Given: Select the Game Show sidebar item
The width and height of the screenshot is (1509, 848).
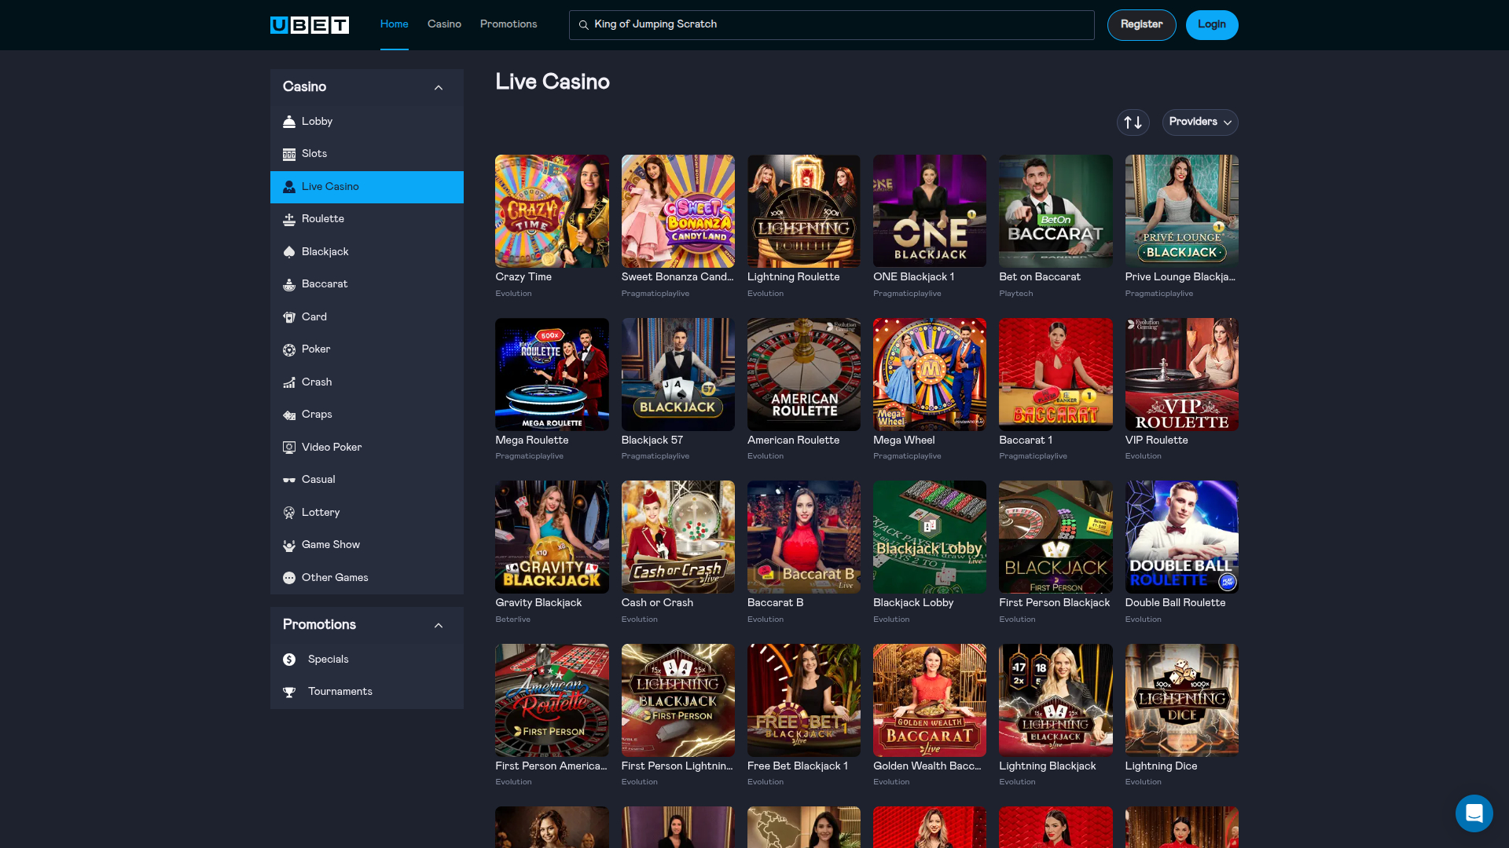Looking at the screenshot, I should tap(330, 545).
